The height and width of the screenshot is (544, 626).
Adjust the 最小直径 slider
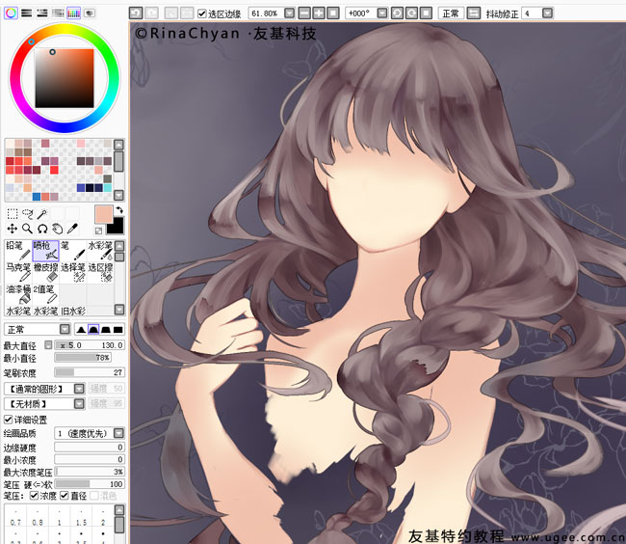coord(83,358)
